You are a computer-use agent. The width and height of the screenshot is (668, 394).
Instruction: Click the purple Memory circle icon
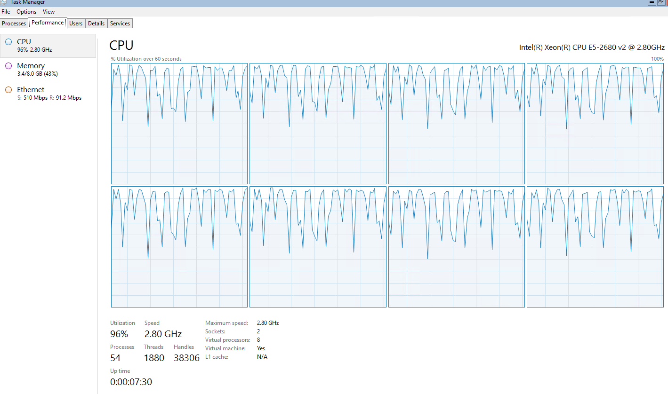point(8,66)
